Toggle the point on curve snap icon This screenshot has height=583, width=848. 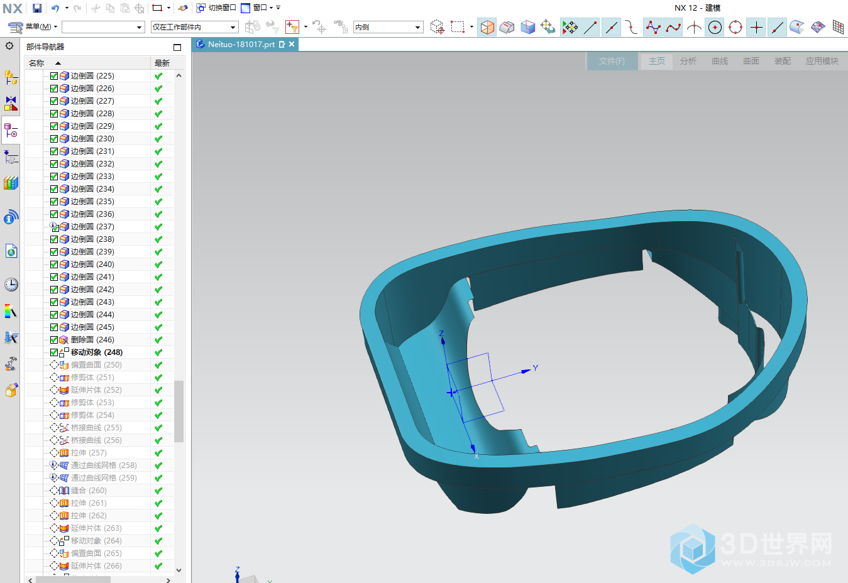(777, 27)
